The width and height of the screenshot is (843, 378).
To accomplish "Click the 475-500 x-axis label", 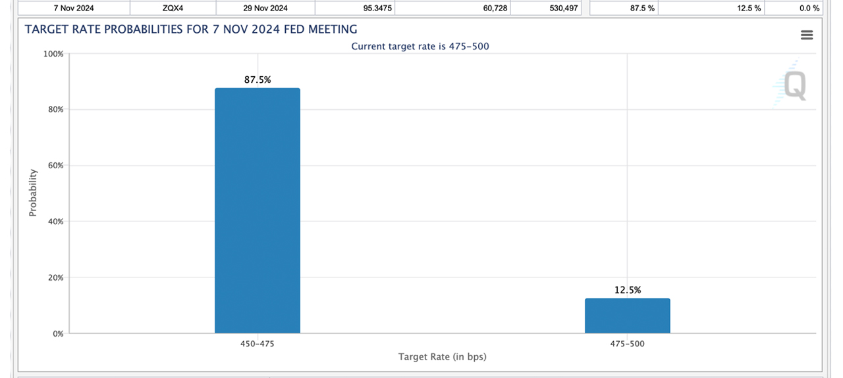I will pyautogui.click(x=627, y=344).
